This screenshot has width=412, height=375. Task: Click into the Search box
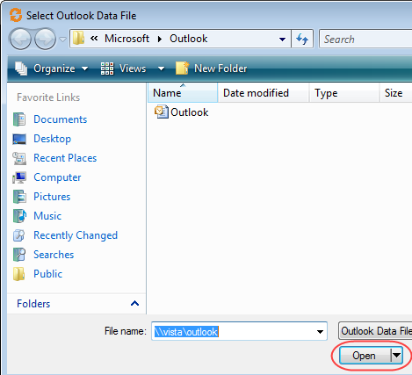[x=365, y=39]
